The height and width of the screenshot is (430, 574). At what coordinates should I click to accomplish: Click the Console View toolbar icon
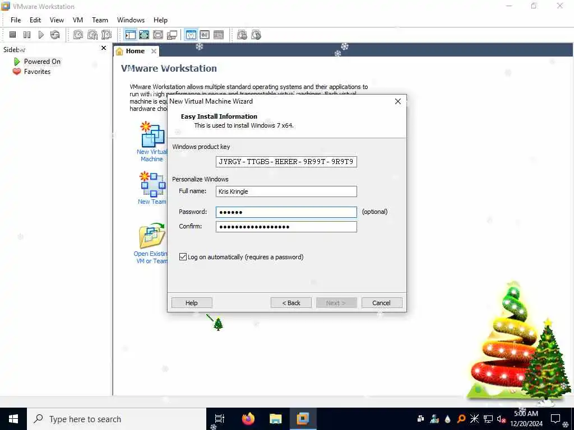[x=219, y=35]
